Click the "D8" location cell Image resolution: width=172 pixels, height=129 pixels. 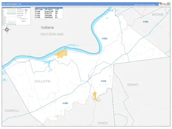(x=56, y=13)
